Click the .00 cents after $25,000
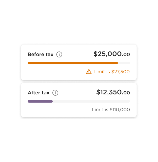The image size is (158, 162). (x=126, y=54)
